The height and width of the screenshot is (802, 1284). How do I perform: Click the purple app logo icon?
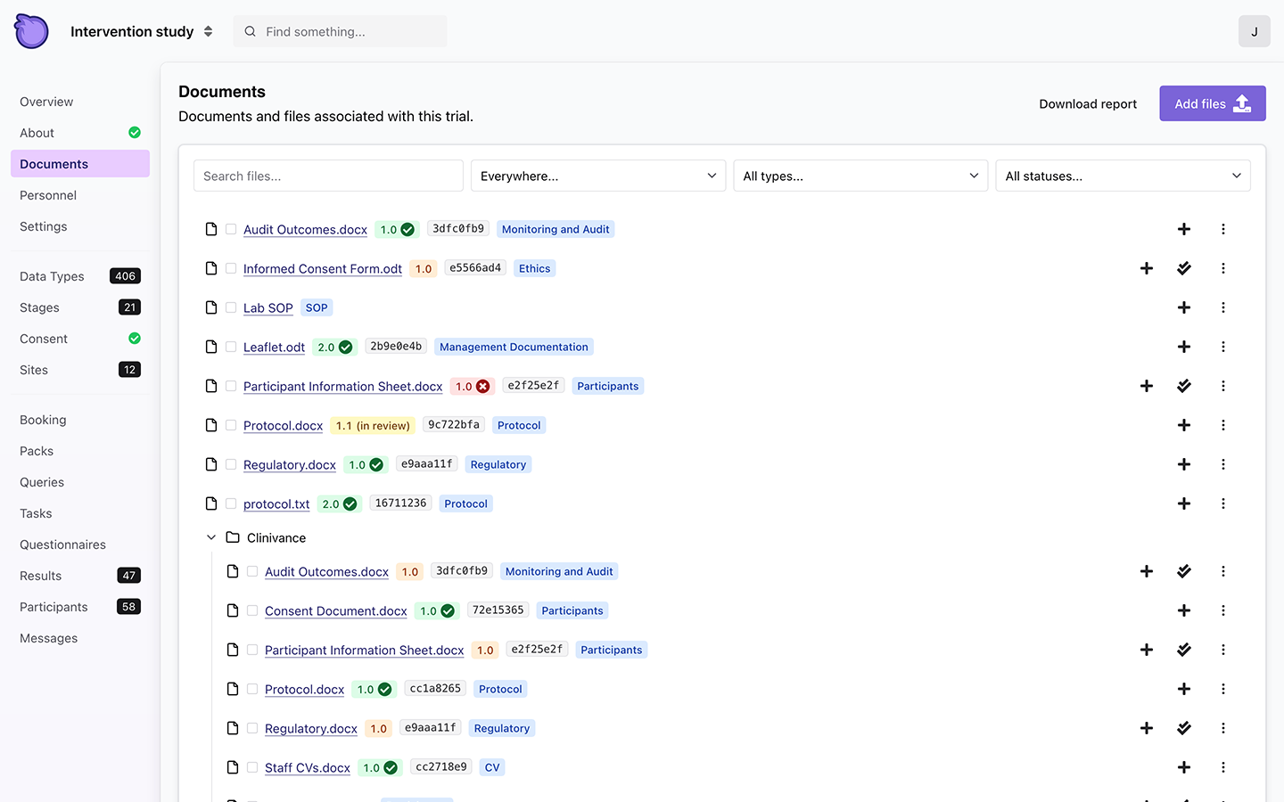31,31
